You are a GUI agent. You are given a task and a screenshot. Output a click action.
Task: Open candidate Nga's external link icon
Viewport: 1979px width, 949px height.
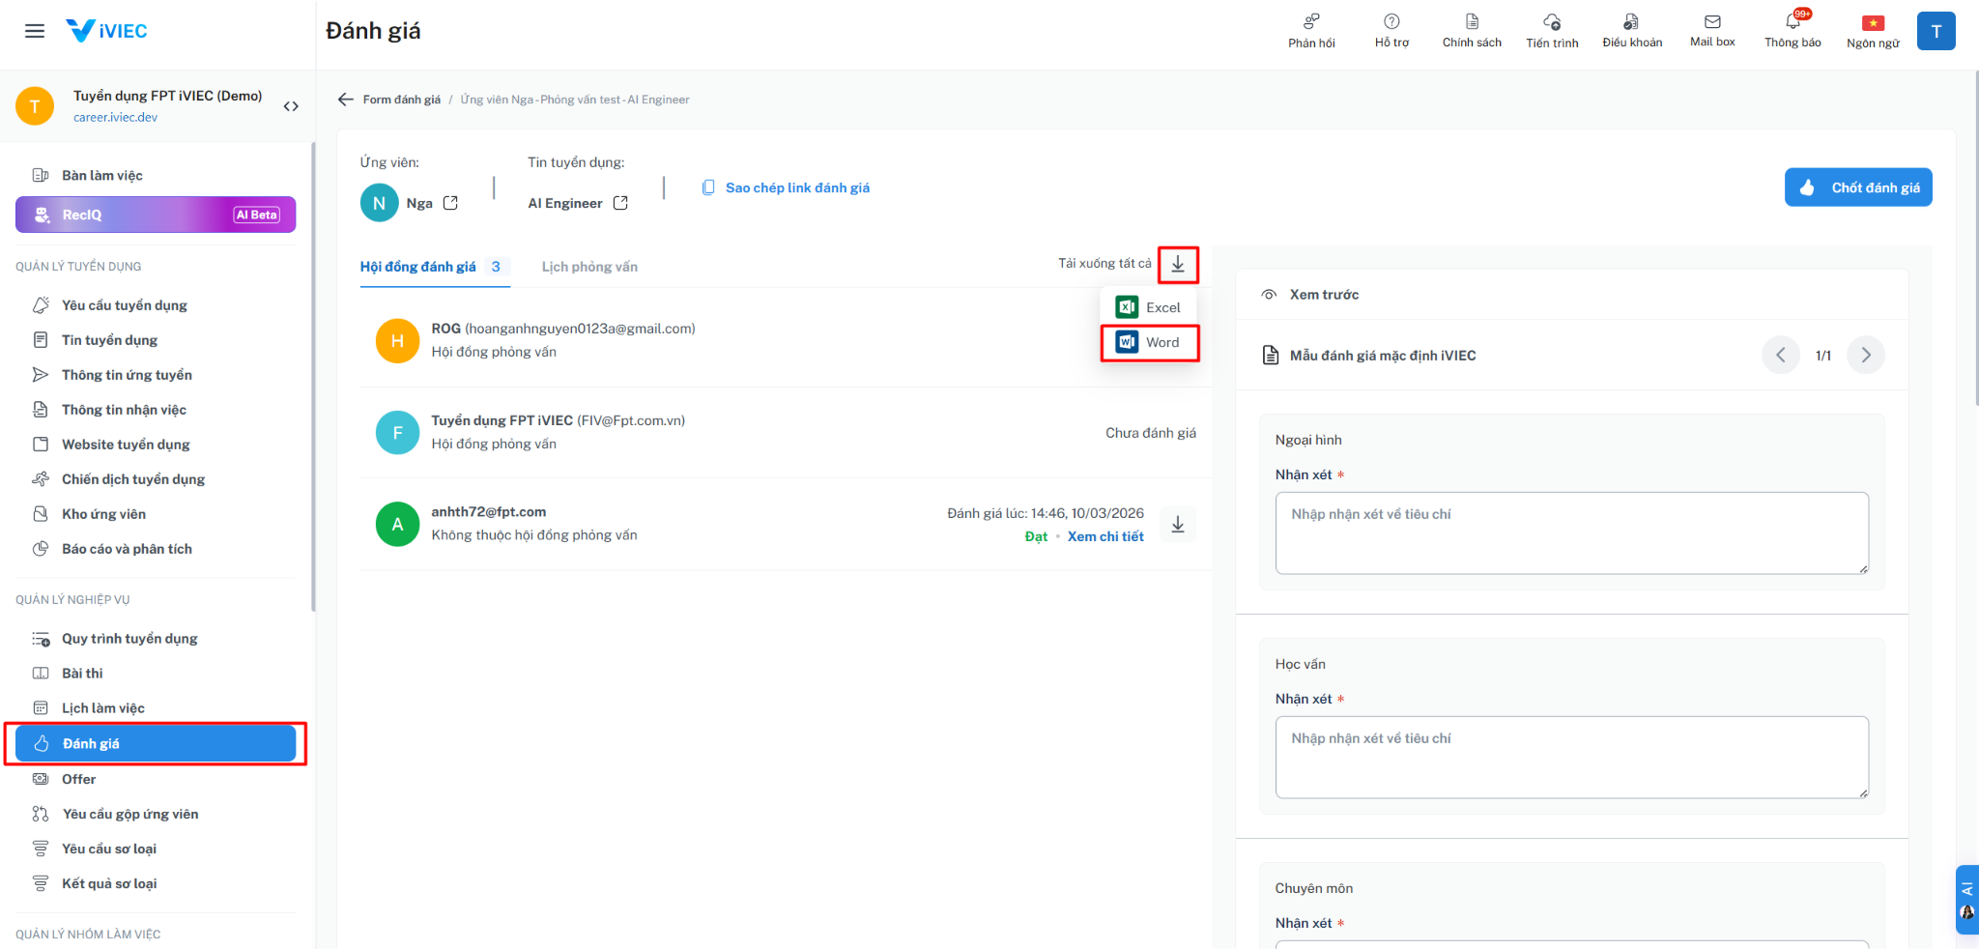pos(450,203)
